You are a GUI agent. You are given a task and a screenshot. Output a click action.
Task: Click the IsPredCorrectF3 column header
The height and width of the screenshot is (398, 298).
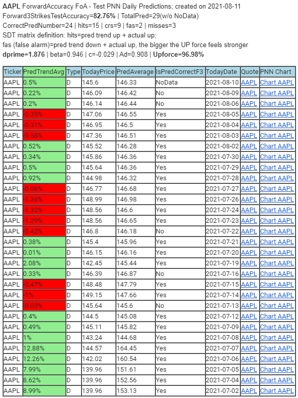point(180,72)
